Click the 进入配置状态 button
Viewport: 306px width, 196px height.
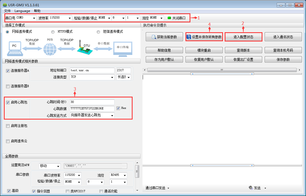[x=244, y=37]
